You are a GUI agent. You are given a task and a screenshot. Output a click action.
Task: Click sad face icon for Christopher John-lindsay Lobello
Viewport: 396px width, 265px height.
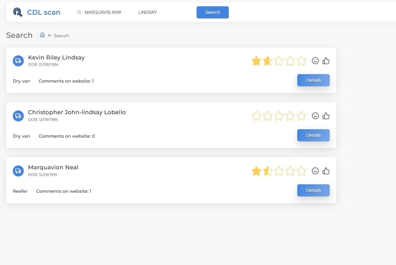click(315, 116)
